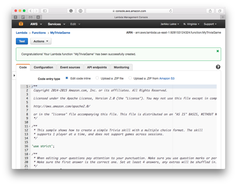Open the Share sheet icon
Image resolution: width=237 pixels, height=186 pixels.
210,11
